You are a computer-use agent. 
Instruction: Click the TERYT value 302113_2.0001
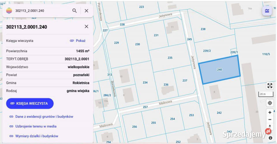point(77,59)
